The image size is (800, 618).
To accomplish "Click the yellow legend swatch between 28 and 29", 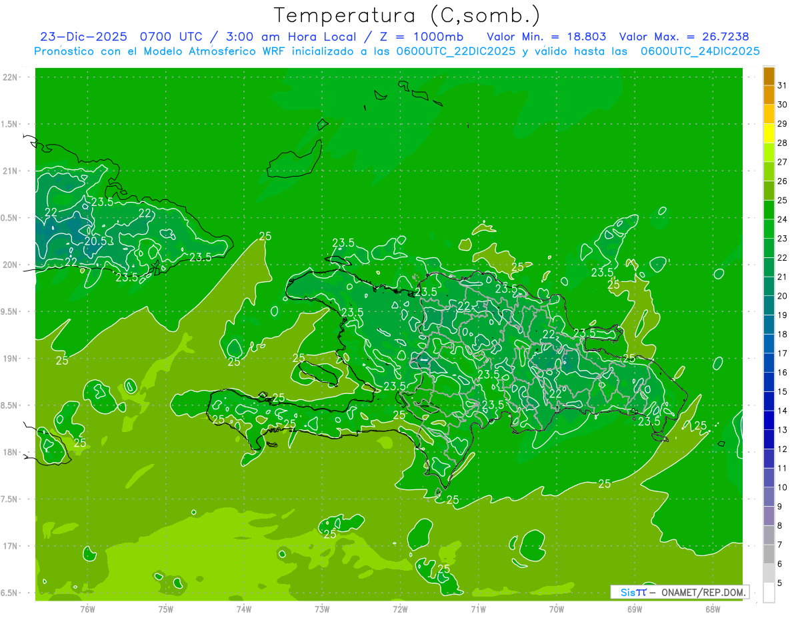I will click(769, 133).
